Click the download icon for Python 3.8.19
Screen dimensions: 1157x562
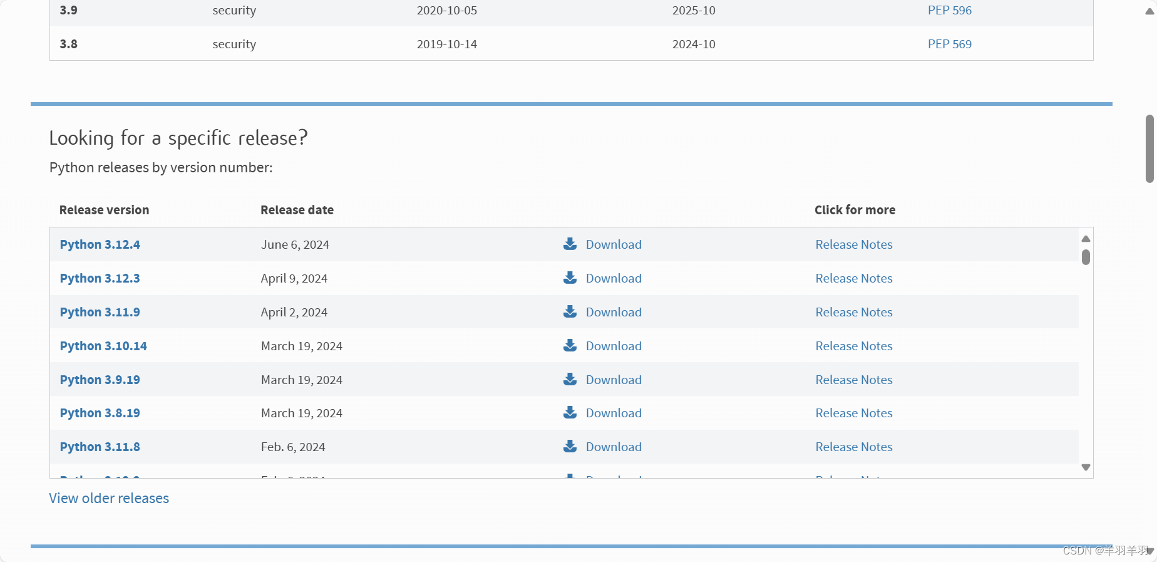pos(570,412)
